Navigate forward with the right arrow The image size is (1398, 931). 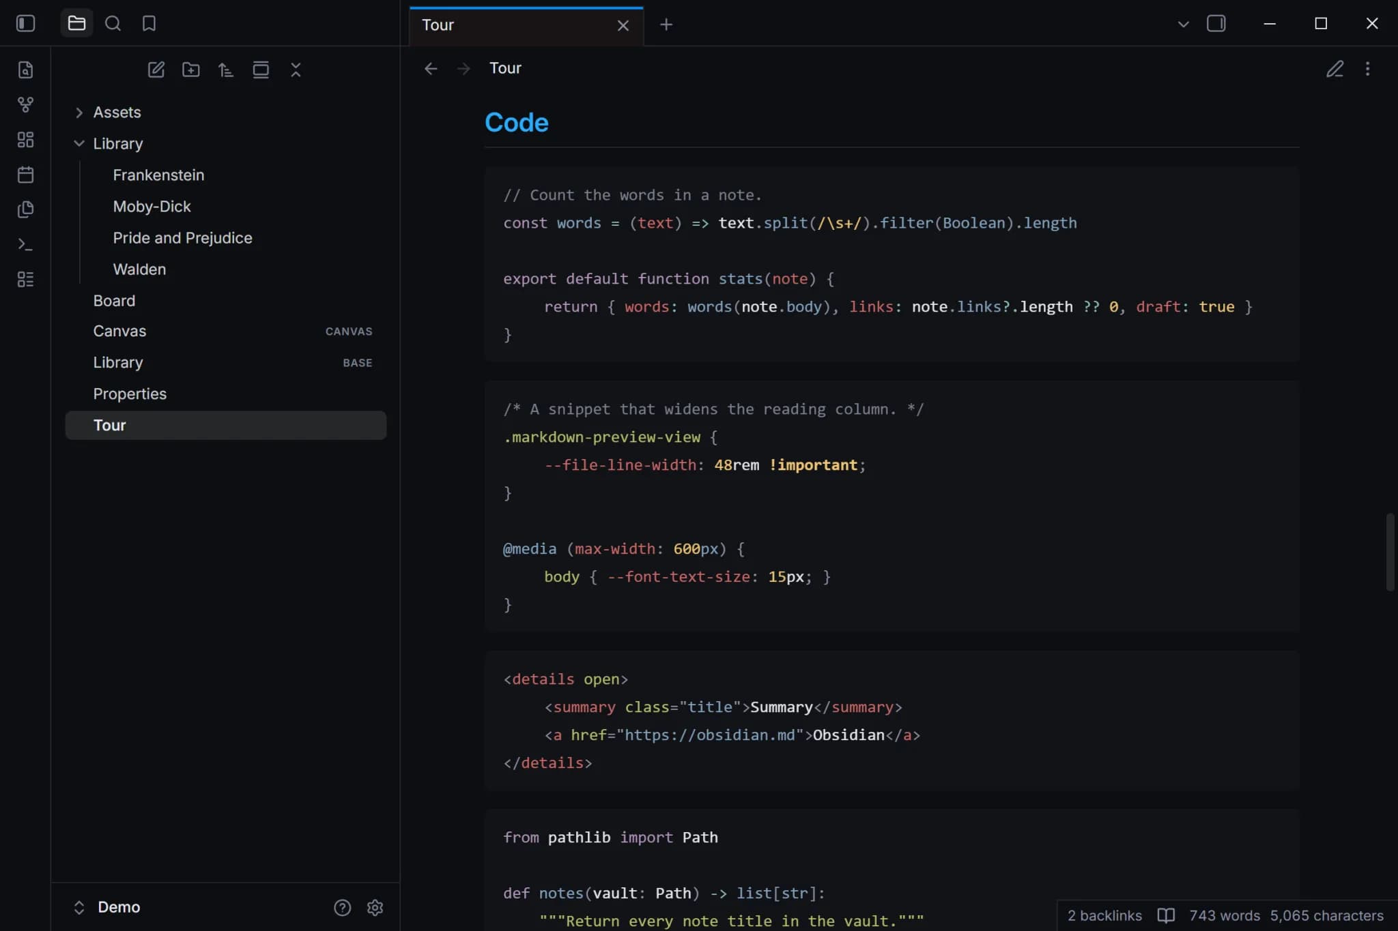(463, 68)
